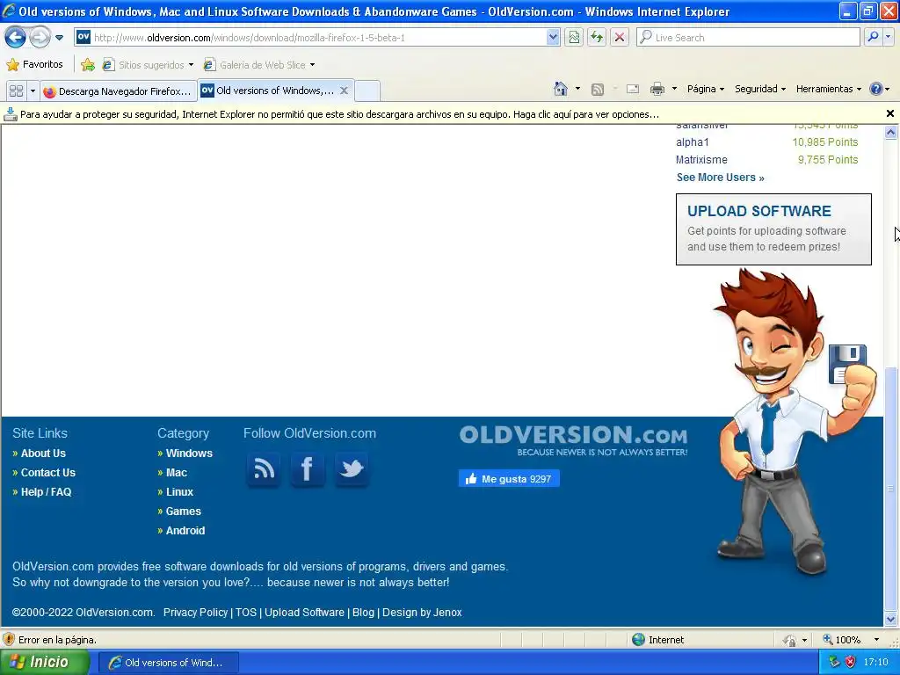900x675 pixels.
Task: Click the page error warning status icon
Action: pyautogui.click(x=9, y=640)
